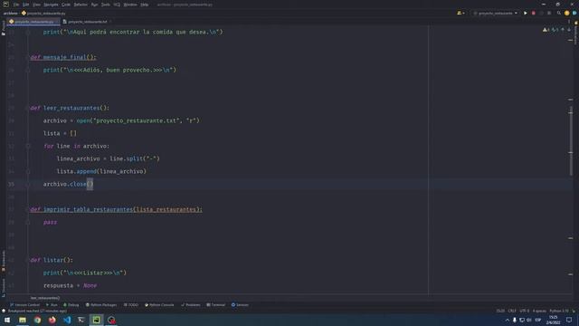
Task: Open the Debug tool window
Action: (x=71, y=305)
